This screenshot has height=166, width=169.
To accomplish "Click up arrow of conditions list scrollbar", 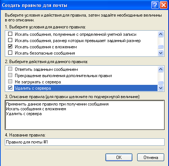I will [x=161, y=34].
